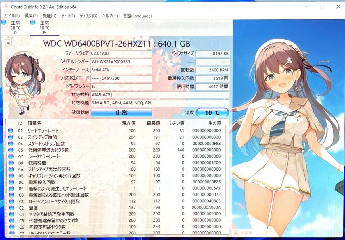Select the 温度 attribute name in row C2
345x240 pixels.
33,208
